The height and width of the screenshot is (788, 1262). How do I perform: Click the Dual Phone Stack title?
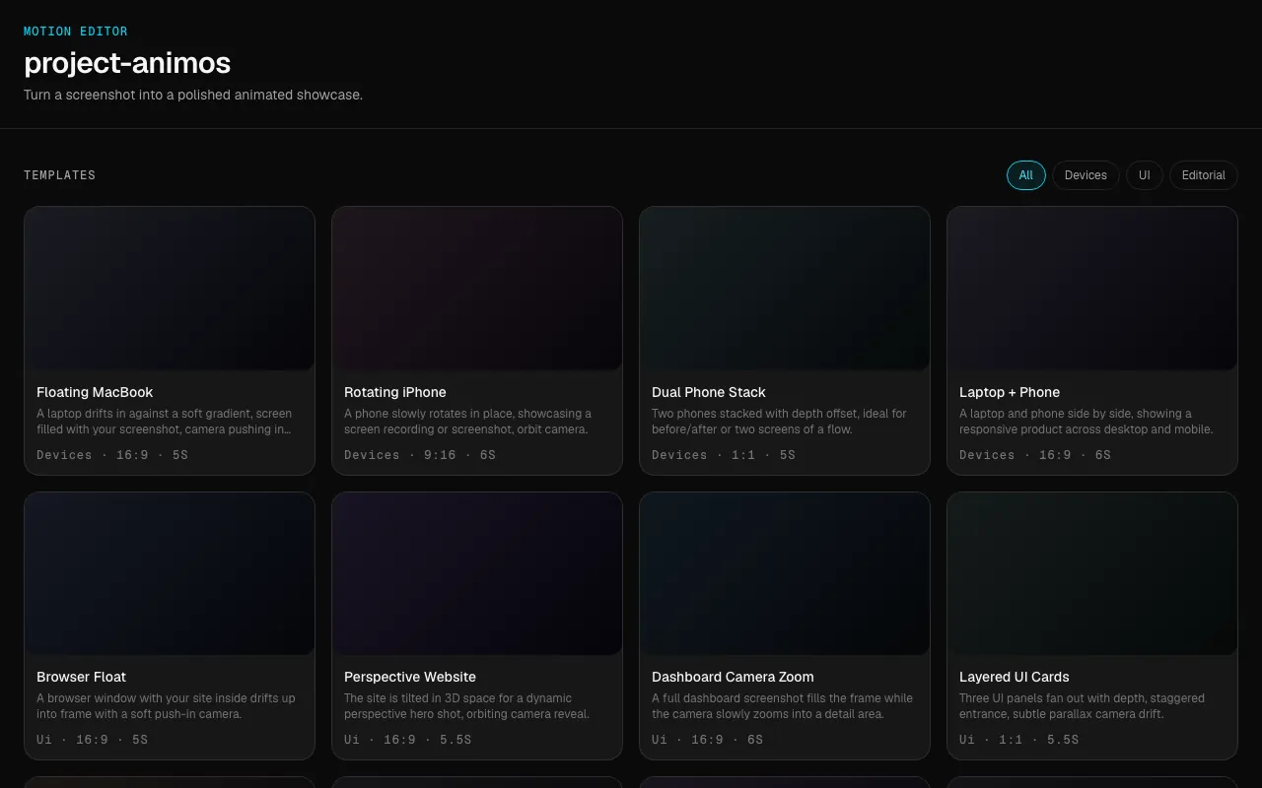pyautogui.click(x=708, y=392)
